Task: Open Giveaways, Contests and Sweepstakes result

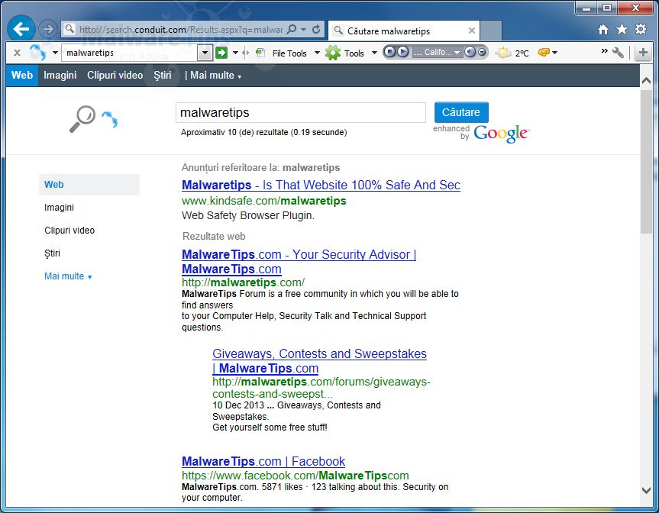Action: point(319,360)
